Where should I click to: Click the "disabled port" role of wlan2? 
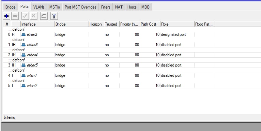click(171, 86)
